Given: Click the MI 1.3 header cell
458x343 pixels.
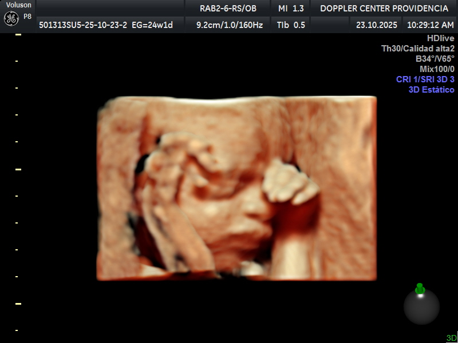Looking at the screenshot, I should click(x=291, y=8).
